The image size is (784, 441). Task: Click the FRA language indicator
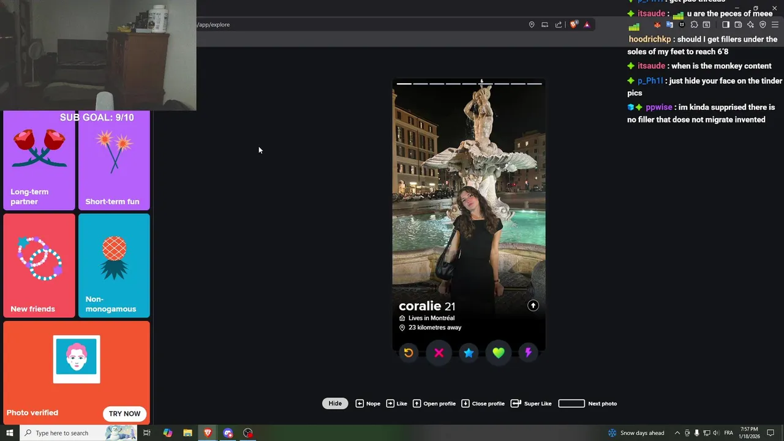pos(729,433)
